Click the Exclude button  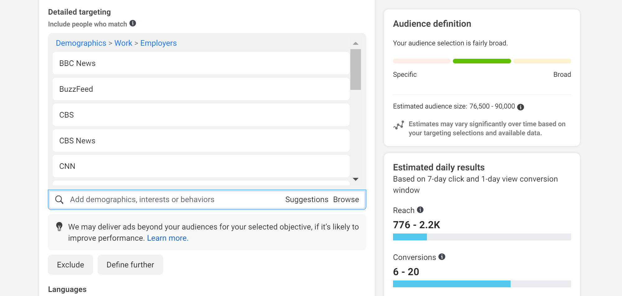pyautogui.click(x=70, y=265)
